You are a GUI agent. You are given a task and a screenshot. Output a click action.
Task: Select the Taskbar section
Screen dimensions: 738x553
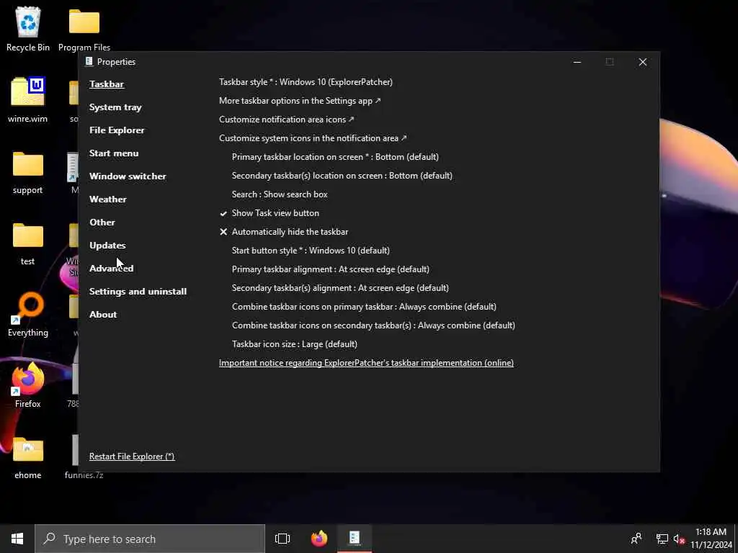pos(107,84)
